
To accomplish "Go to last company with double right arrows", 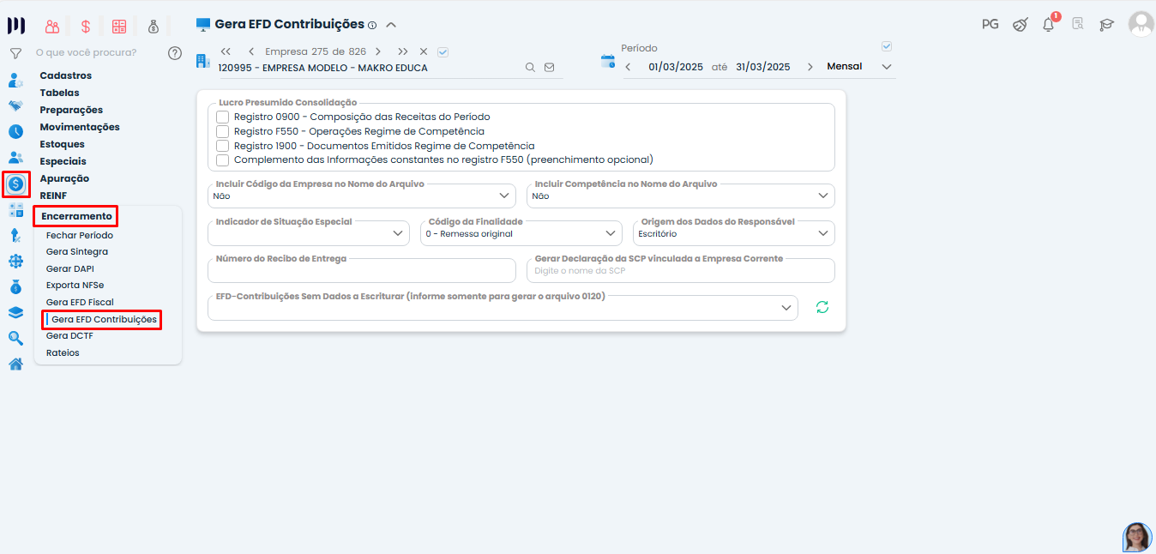I will (x=403, y=51).
